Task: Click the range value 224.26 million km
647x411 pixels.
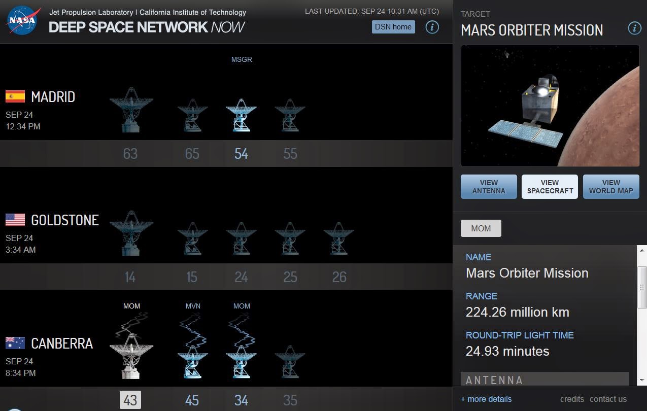Action: point(518,312)
